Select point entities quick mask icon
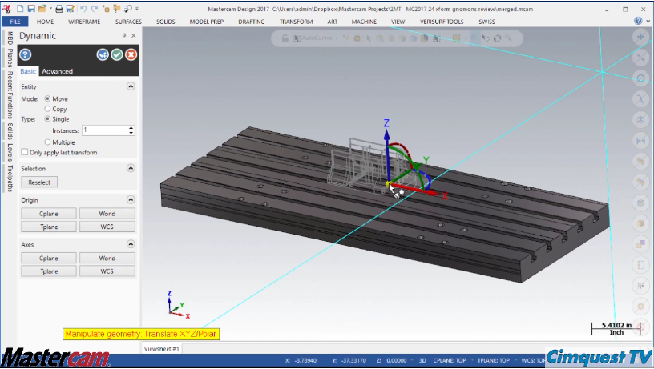 click(x=640, y=37)
